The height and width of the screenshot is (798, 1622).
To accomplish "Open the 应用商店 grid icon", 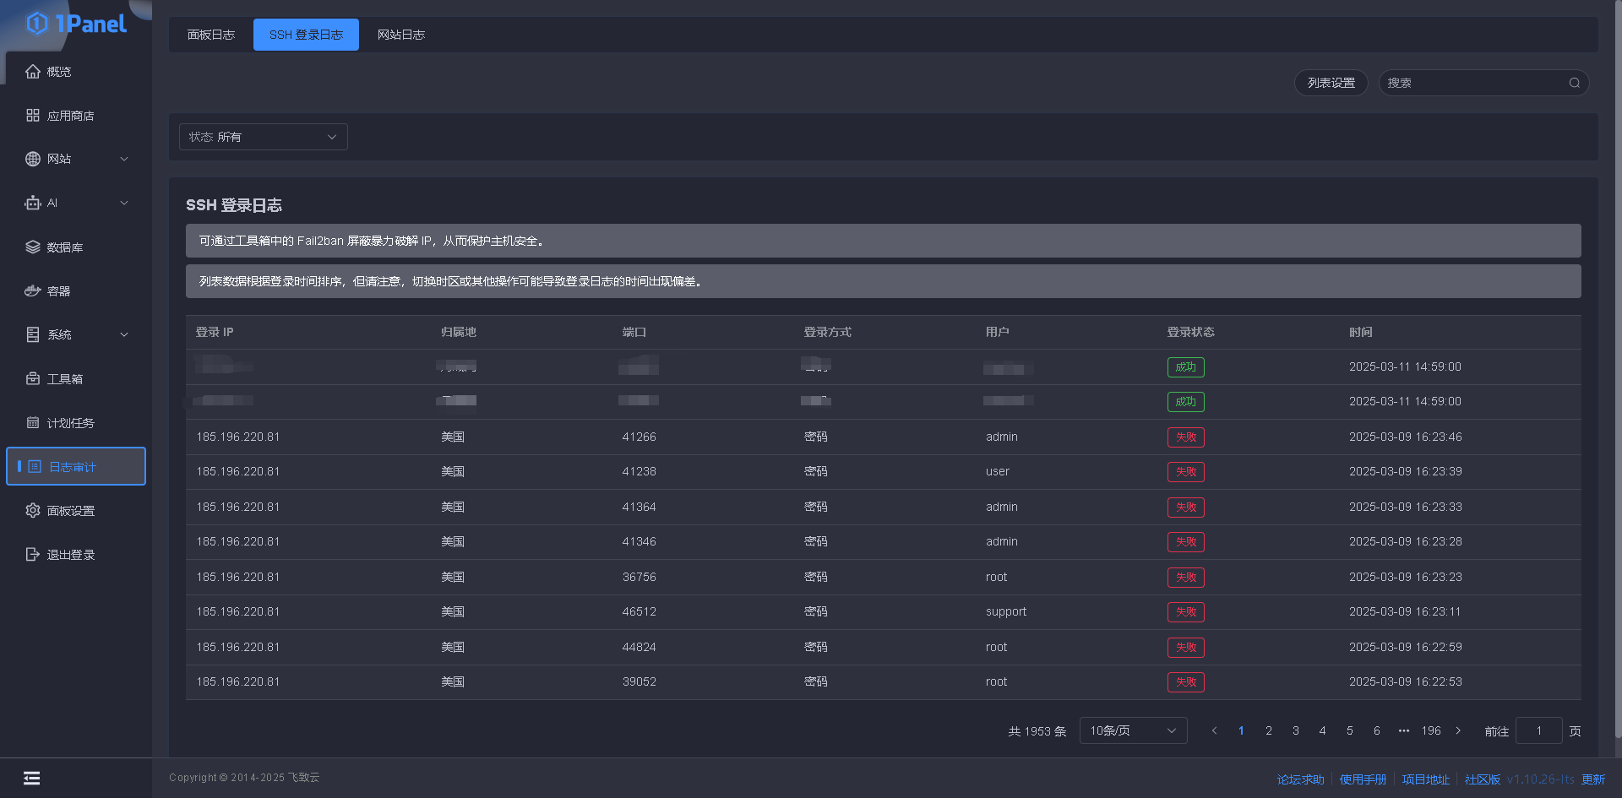I will [x=33, y=116].
